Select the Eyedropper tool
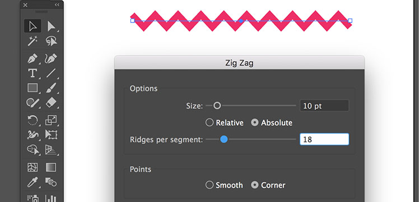 pyautogui.click(x=32, y=182)
